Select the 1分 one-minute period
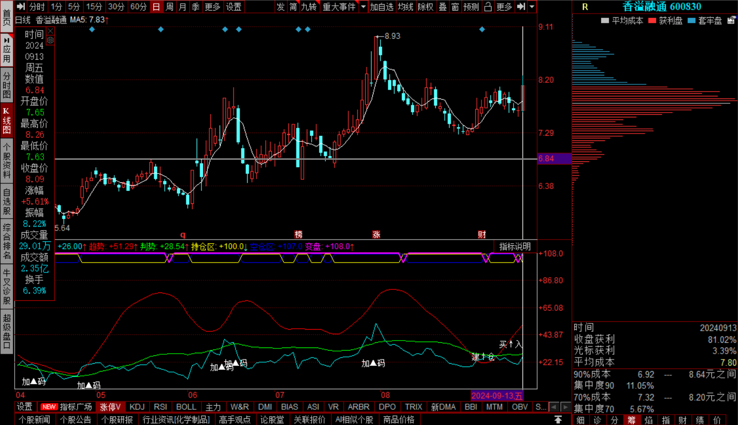Viewport: 738px width, 425px height. 56,7
